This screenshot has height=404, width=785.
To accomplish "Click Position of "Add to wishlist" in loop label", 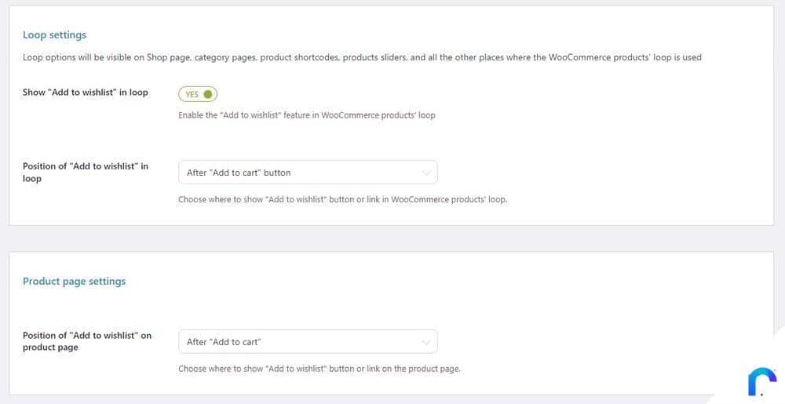I will 85,173.
